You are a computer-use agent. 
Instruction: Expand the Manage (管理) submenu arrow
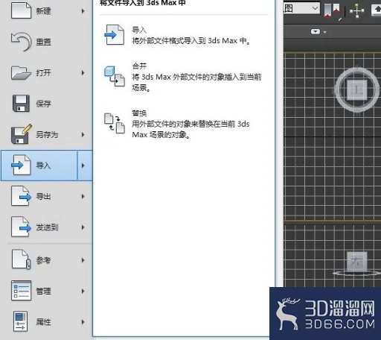(83, 291)
